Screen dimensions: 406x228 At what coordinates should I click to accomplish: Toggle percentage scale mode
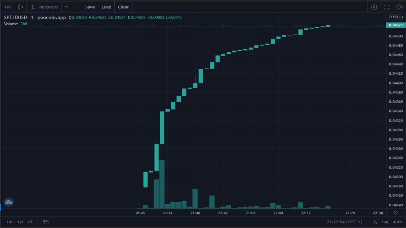pyautogui.click(x=375, y=222)
